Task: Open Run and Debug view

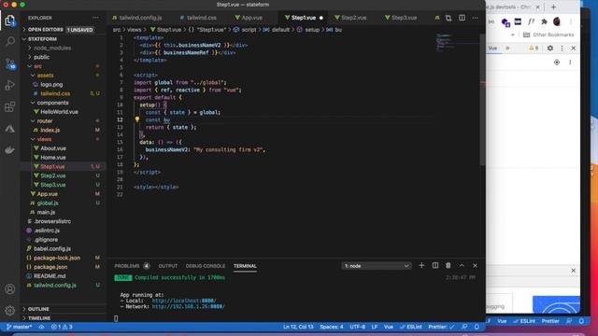Action: pyautogui.click(x=10, y=85)
